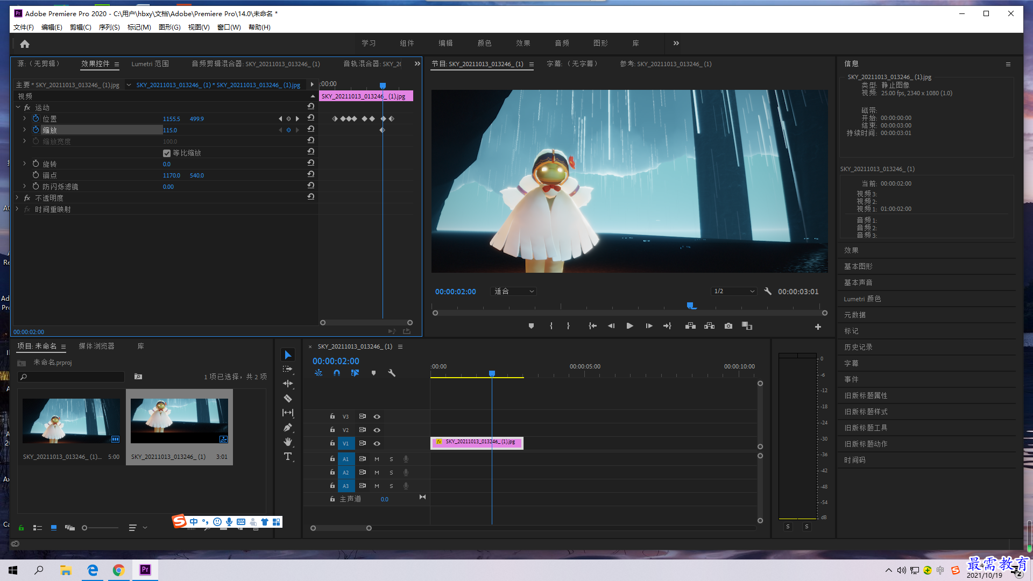Click the Scale value 115.0
This screenshot has width=1033, height=581.
tap(170, 130)
